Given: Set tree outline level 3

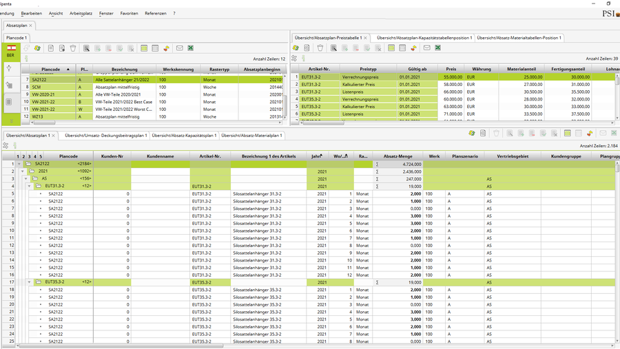Looking at the screenshot, I should (x=29, y=156).
